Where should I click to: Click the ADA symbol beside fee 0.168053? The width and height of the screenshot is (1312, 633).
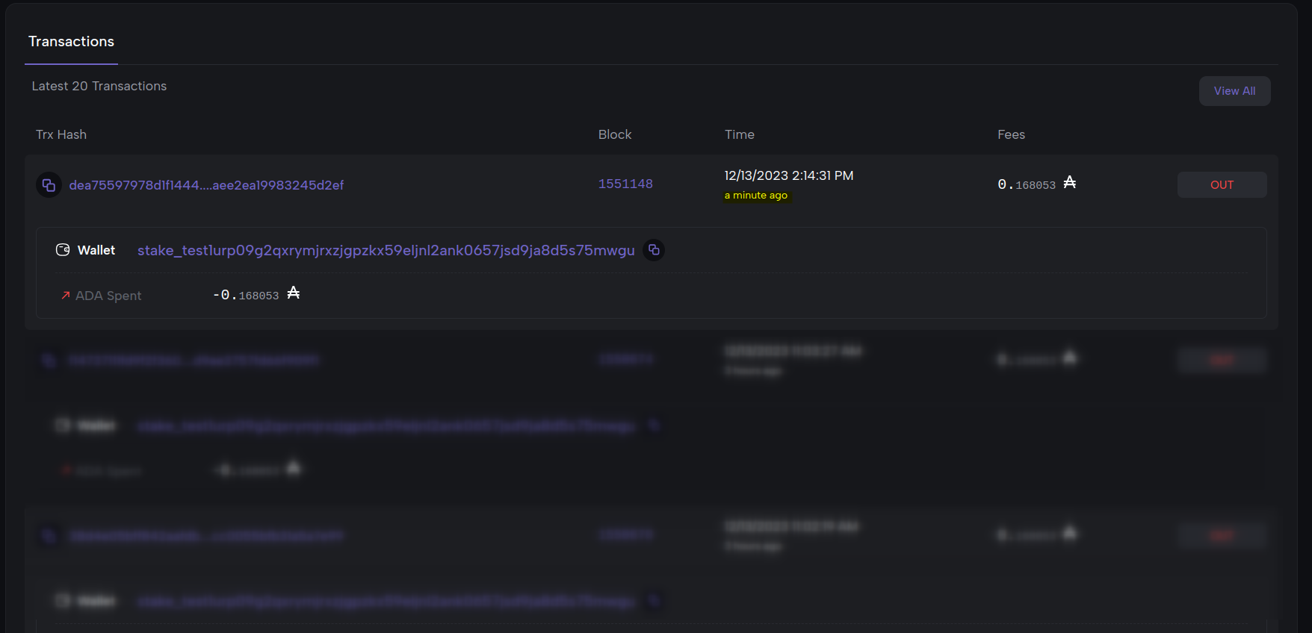[1069, 182]
